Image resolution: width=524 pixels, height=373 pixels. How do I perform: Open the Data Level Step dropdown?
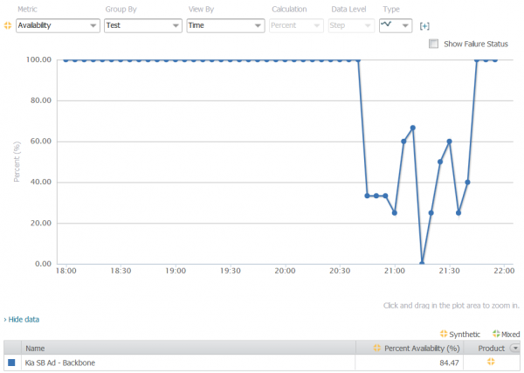pyautogui.click(x=351, y=25)
